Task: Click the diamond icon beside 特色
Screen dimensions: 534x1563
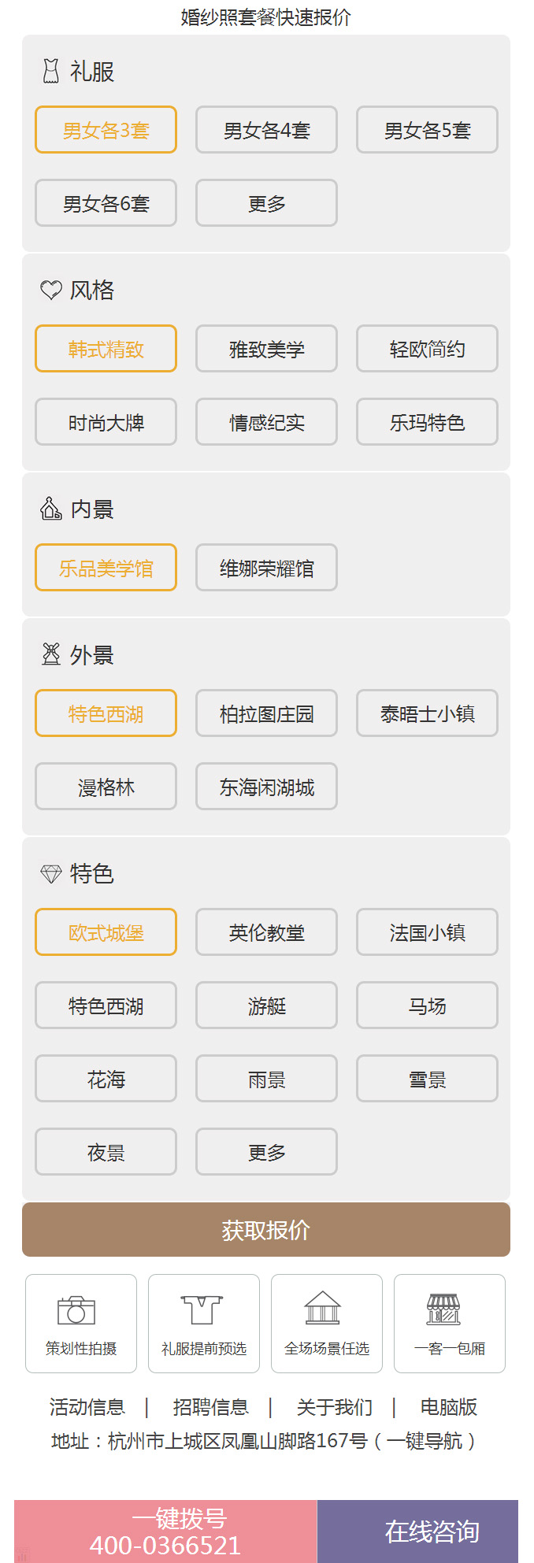Action: coord(51,874)
